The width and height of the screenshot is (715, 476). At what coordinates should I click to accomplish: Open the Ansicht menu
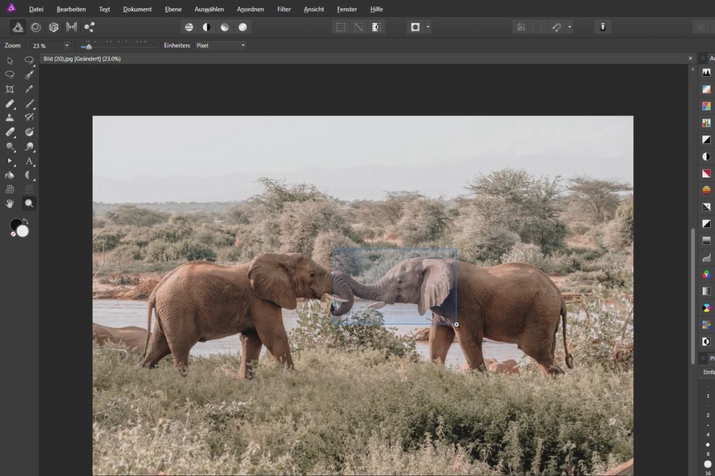(314, 9)
